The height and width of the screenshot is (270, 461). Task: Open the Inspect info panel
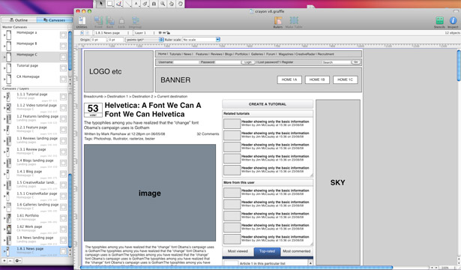point(453,22)
